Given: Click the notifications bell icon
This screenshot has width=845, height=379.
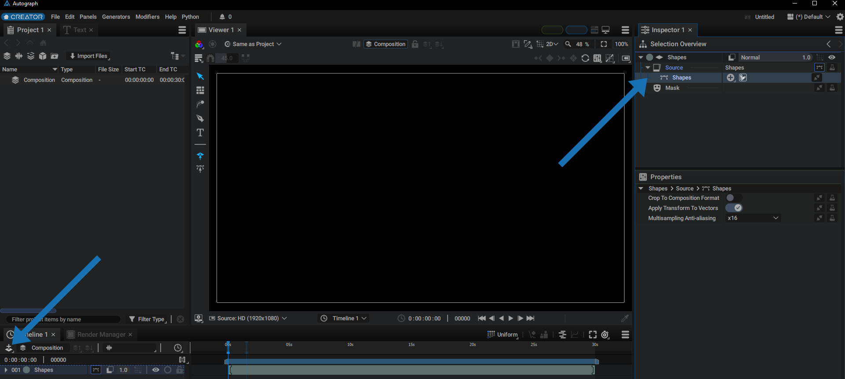Looking at the screenshot, I should [x=222, y=17].
